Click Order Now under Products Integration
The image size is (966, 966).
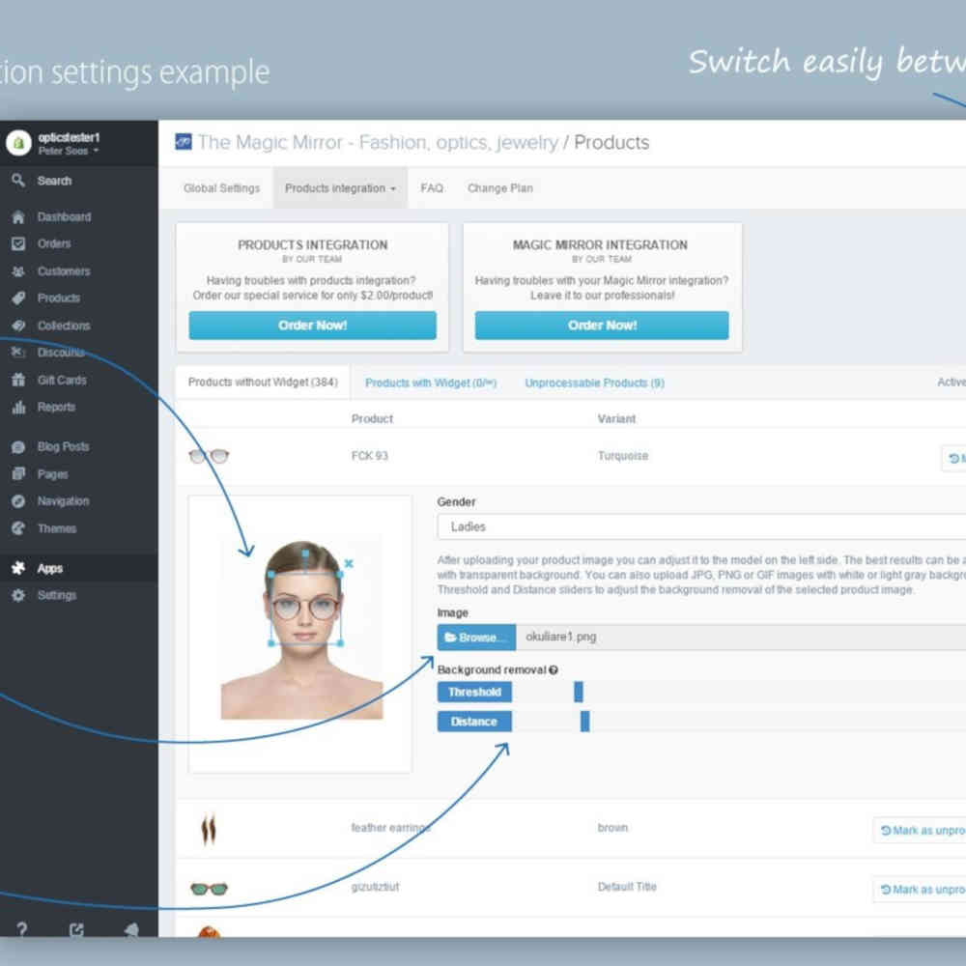click(x=312, y=326)
